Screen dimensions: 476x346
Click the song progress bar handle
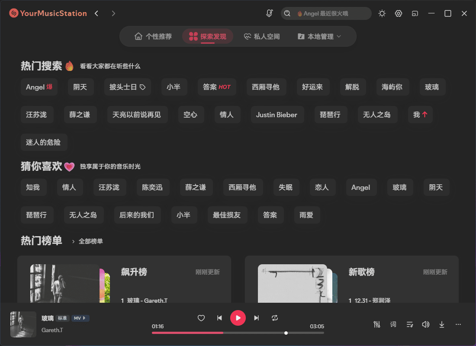[x=286, y=333]
